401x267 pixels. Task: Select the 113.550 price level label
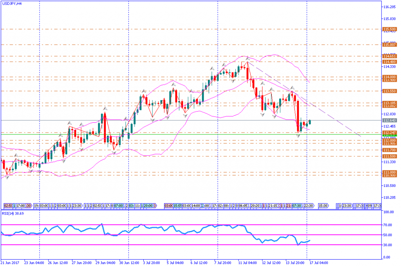click(390, 91)
